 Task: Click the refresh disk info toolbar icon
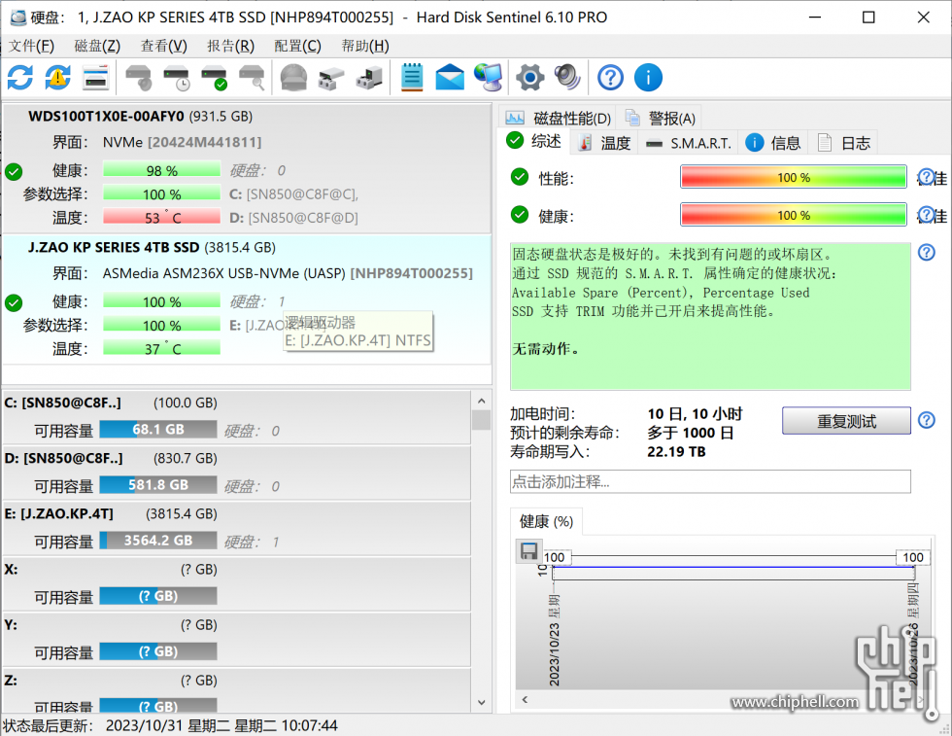(x=20, y=77)
